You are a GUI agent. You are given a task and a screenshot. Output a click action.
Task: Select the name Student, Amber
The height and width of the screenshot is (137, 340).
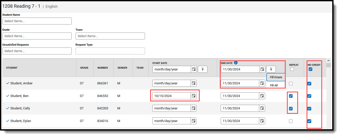[x=21, y=83]
